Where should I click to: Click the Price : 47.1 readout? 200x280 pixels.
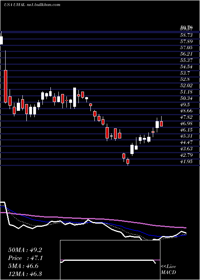click(x=25, y=258)
